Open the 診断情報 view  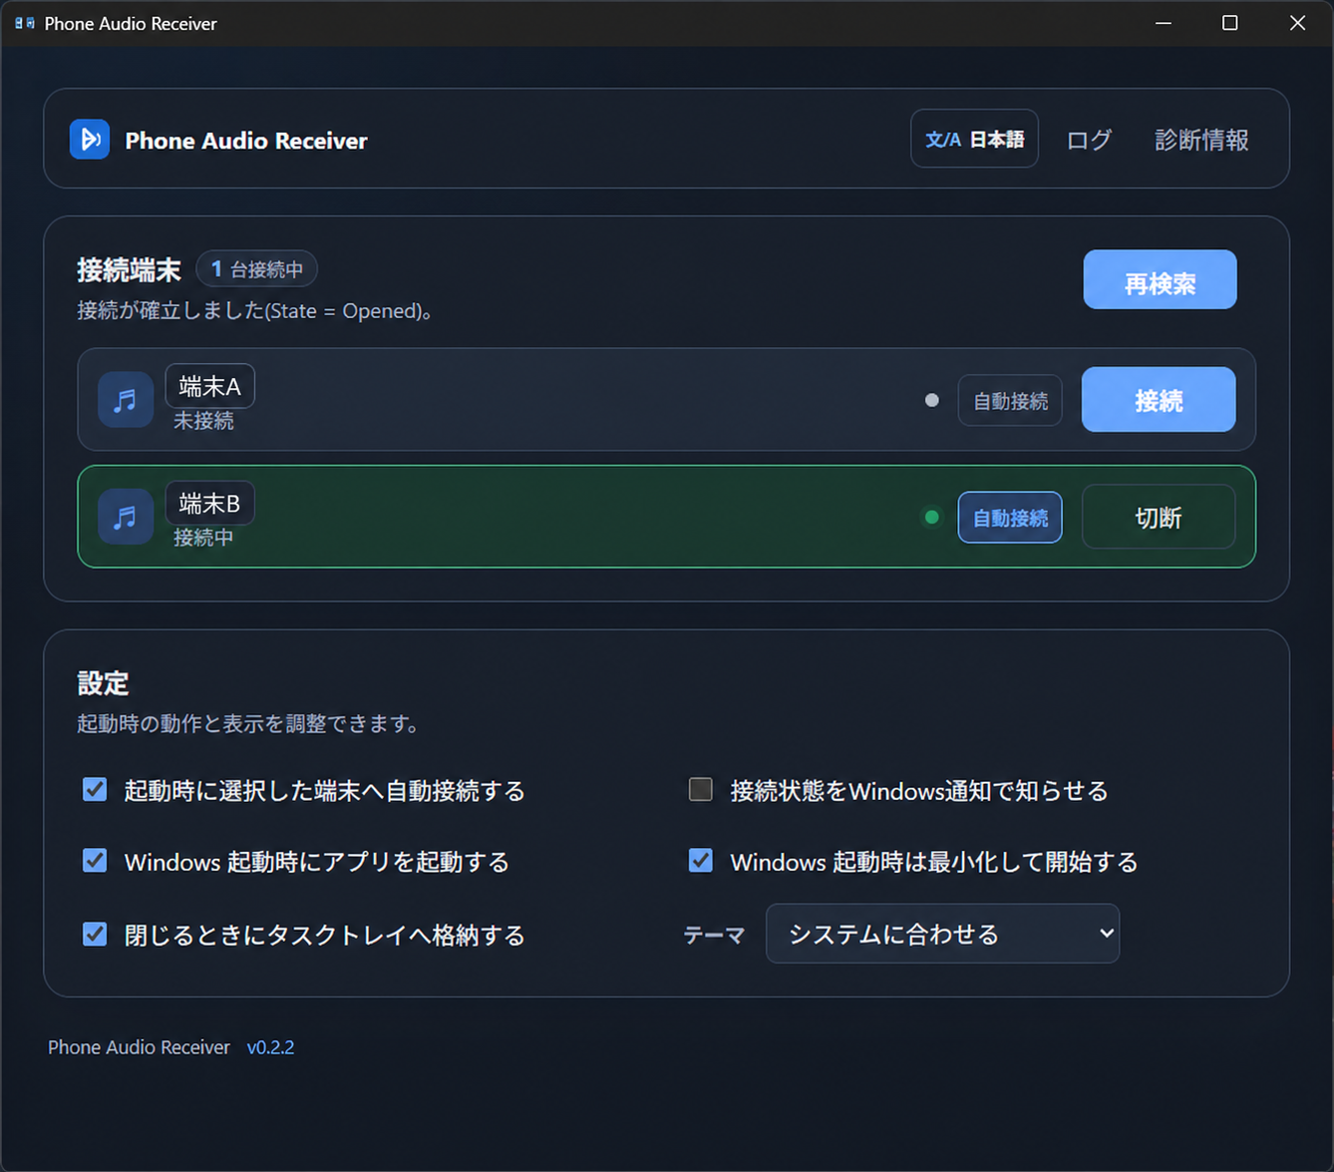[1201, 140]
